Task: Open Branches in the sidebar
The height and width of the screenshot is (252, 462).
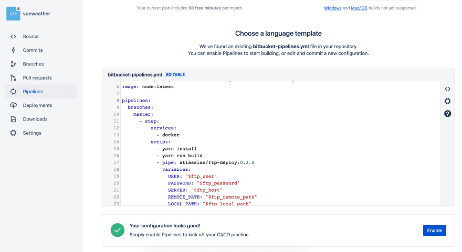Action: [x=41, y=64]
